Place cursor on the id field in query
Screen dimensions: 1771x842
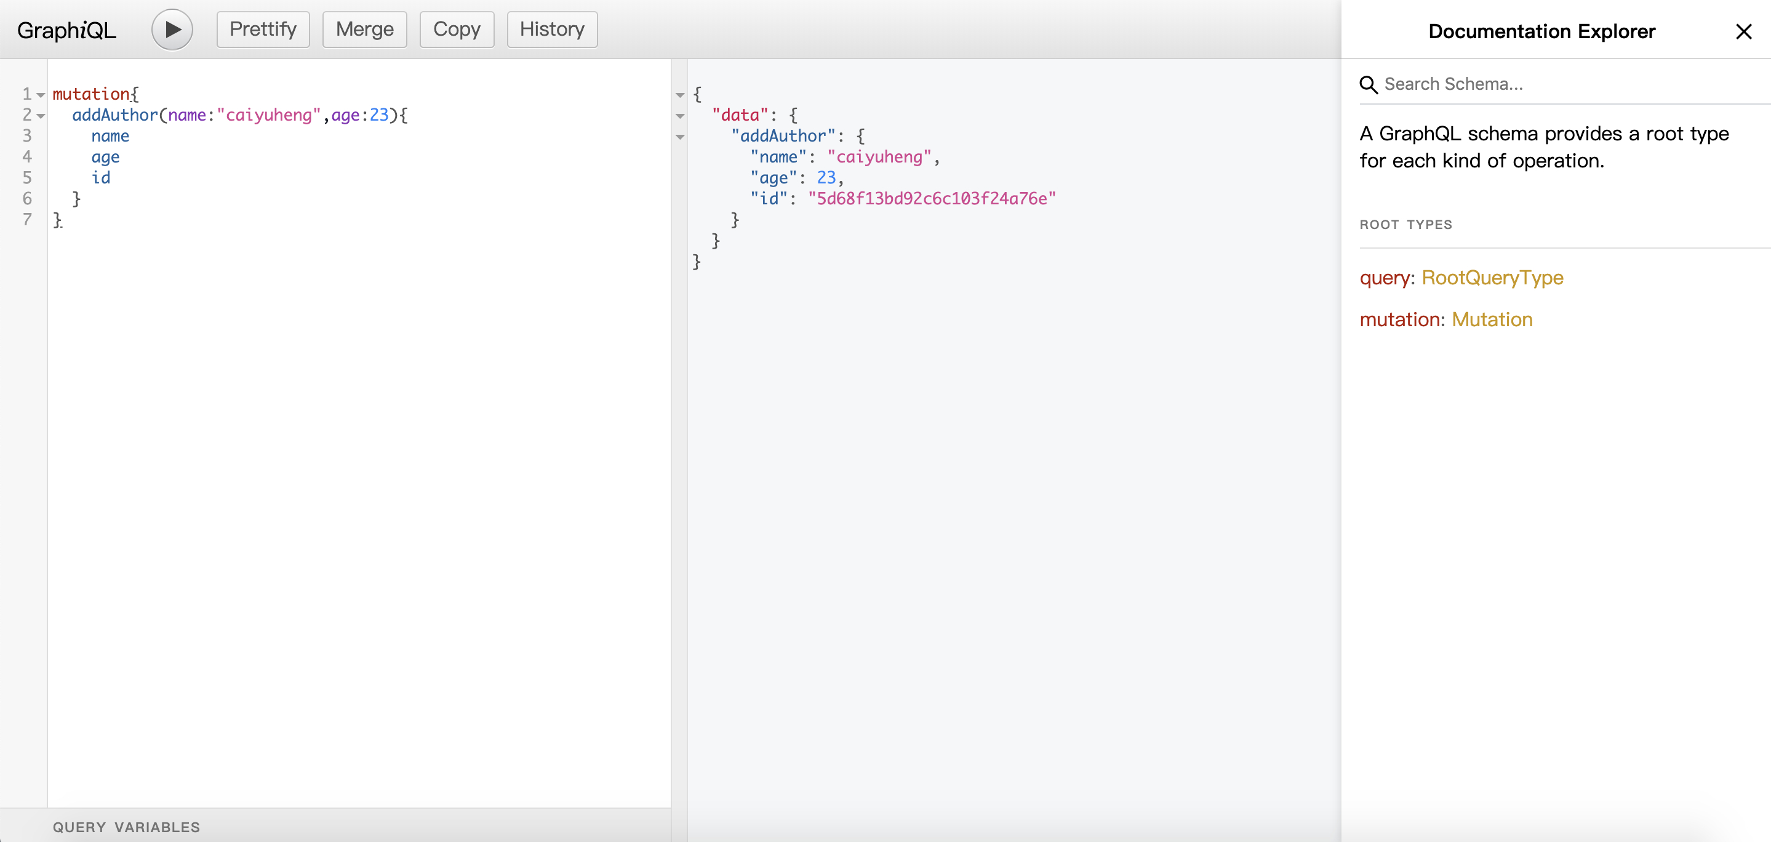(101, 178)
